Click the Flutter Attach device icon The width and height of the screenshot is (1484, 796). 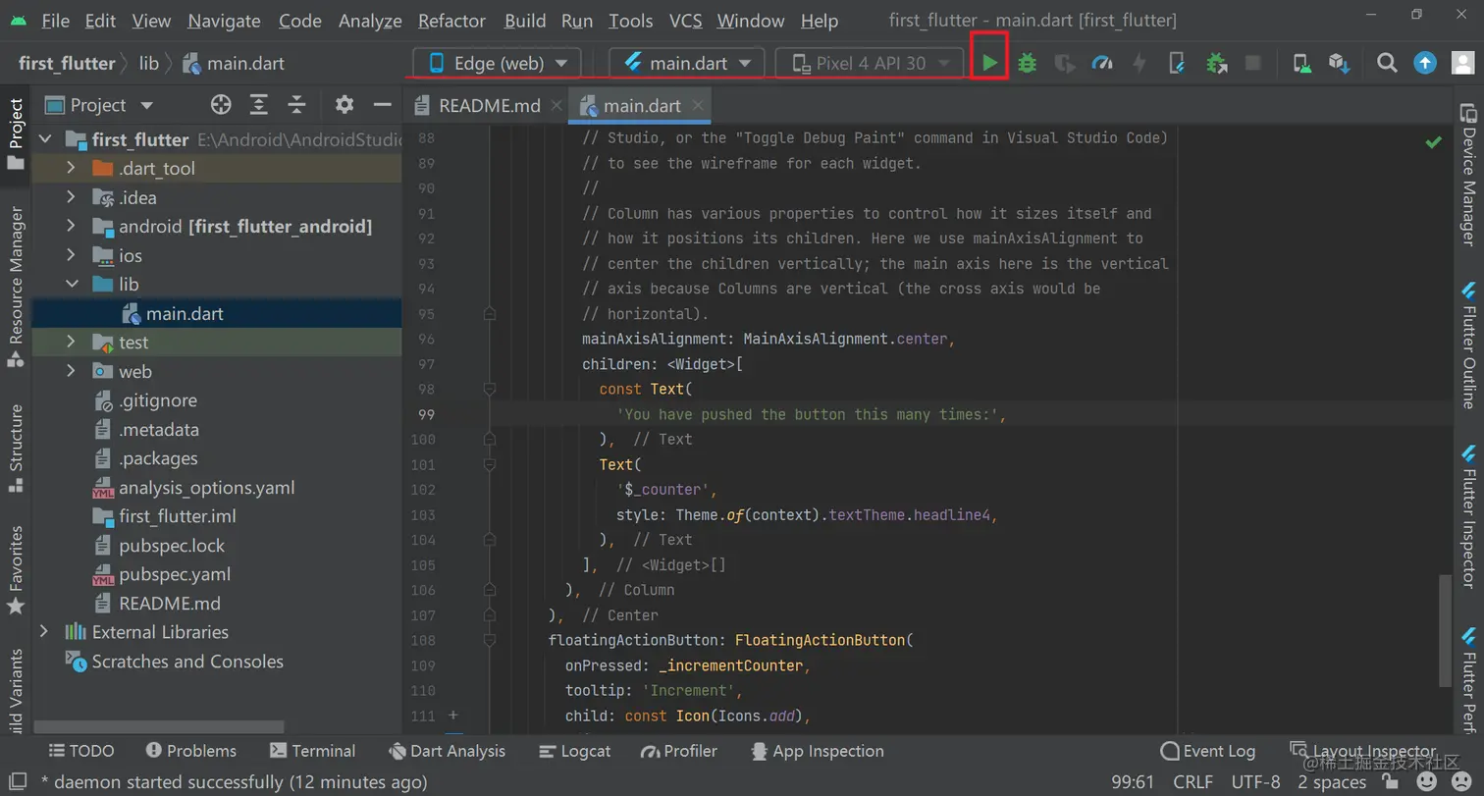tap(1178, 64)
